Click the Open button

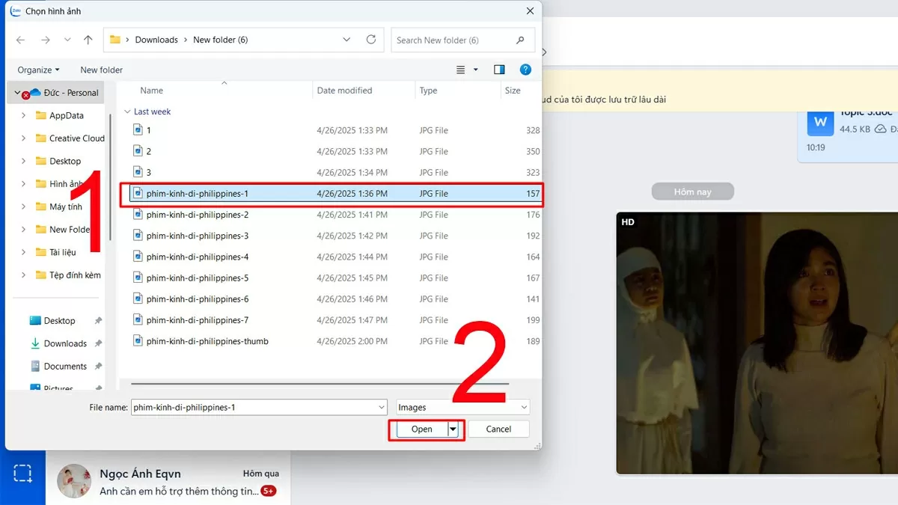tap(421, 429)
